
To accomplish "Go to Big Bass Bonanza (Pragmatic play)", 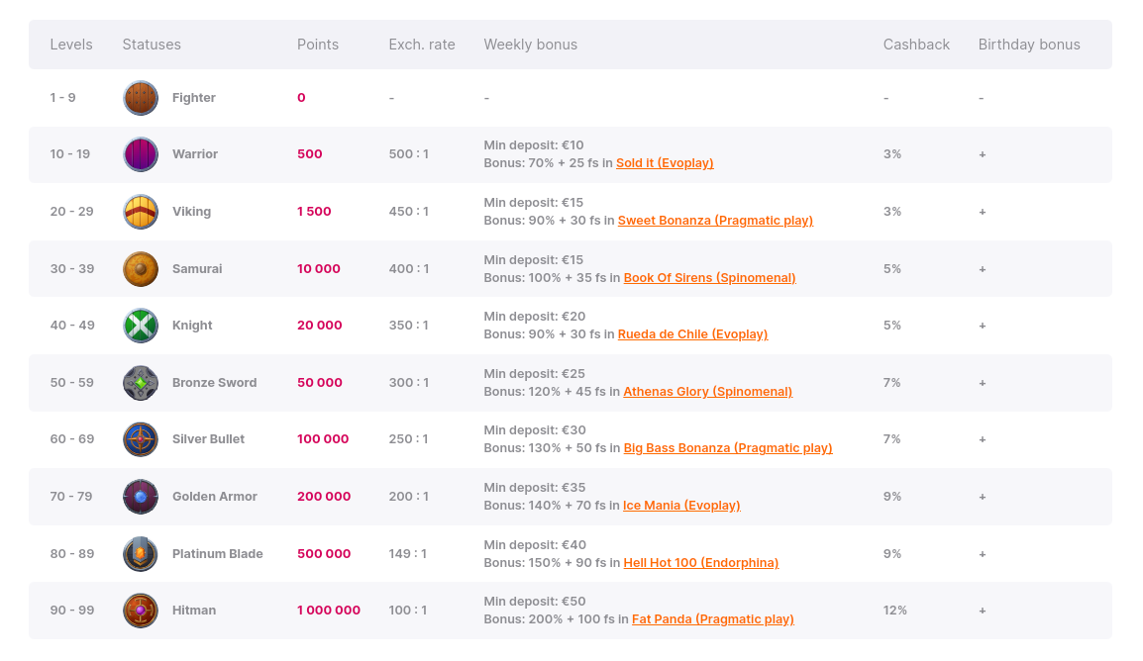I will coord(728,448).
